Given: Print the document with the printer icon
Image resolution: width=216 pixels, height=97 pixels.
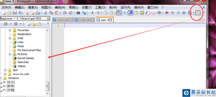Looking at the screenshot, I should (x=38, y=13).
